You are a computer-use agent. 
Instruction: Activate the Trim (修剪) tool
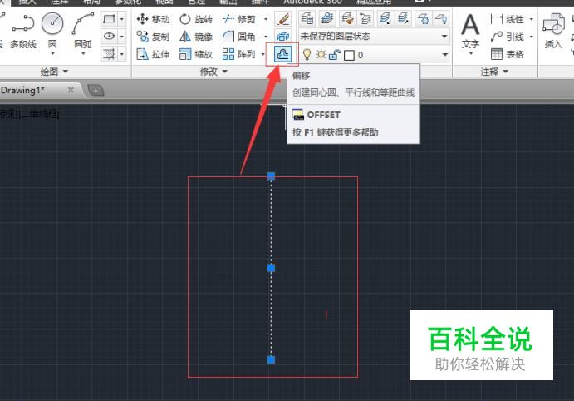pyautogui.click(x=239, y=18)
